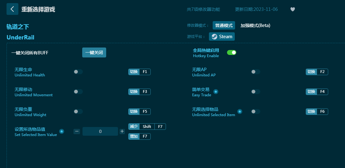This screenshot has width=345, height=168.
Task: Click star icon beside Easy Trade
Action: [216, 92]
